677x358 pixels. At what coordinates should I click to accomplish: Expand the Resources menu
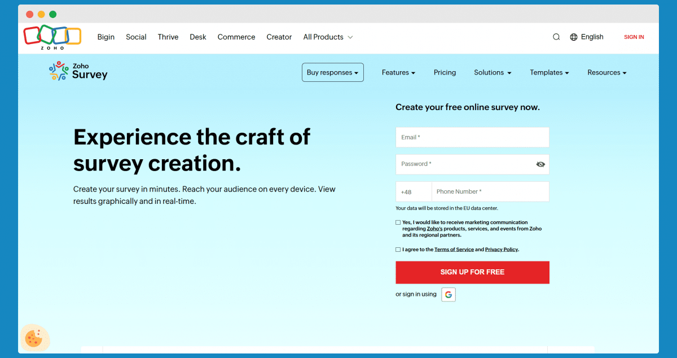pyautogui.click(x=607, y=72)
